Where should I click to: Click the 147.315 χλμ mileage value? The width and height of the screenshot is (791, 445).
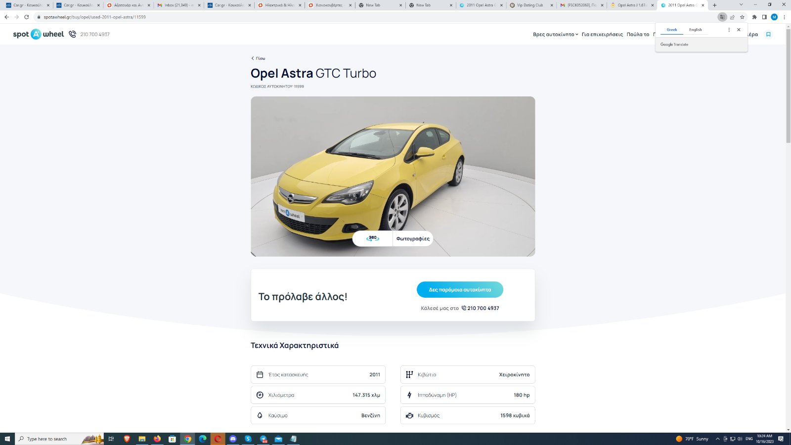tap(366, 395)
